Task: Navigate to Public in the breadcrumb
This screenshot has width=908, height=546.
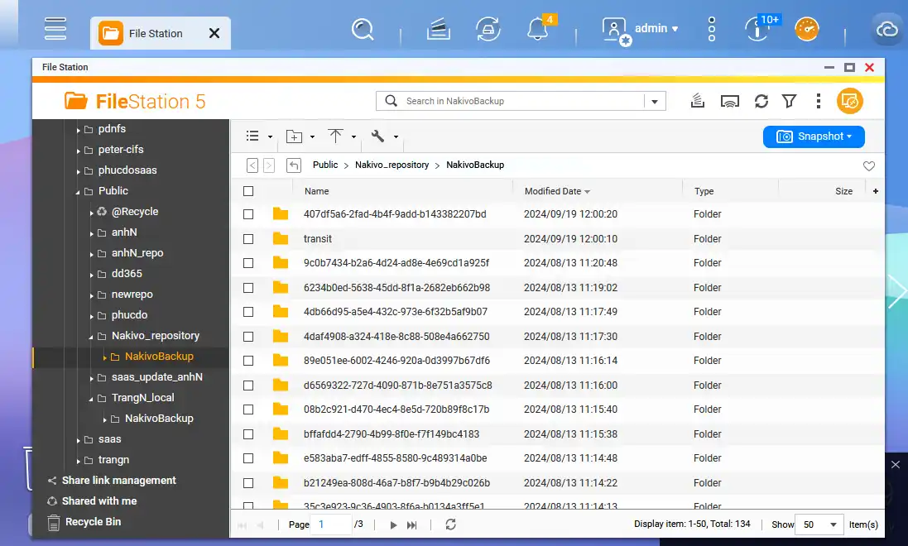Action: click(324, 165)
